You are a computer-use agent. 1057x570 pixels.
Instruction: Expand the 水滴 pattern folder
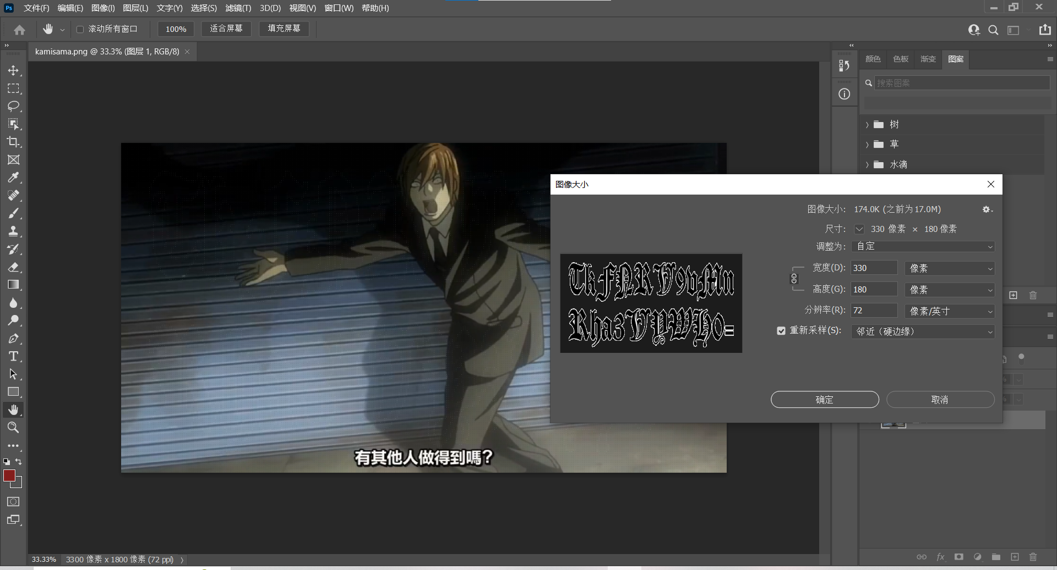point(867,165)
